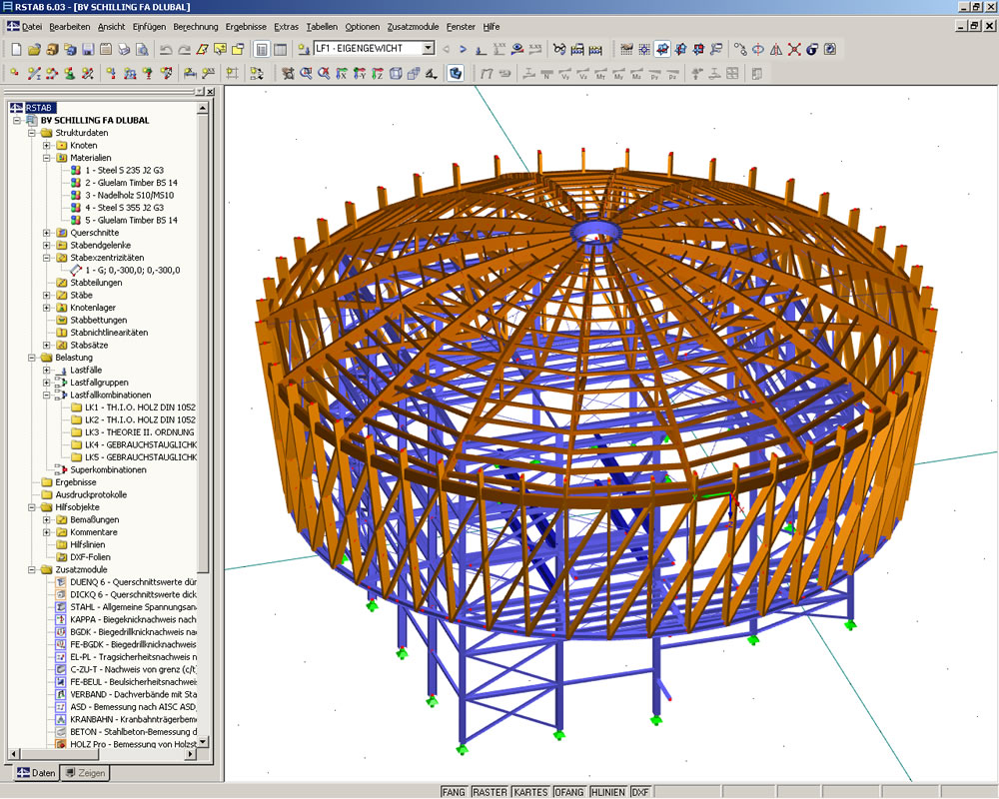Click the rotate icon in right toolbar
Screen dimensions: 999x799
click(x=758, y=49)
